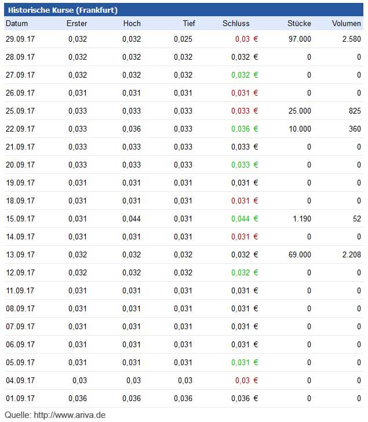Screen dimensions: 368x422
Task: Click the Volumen value 825
Action: pos(355,111)
